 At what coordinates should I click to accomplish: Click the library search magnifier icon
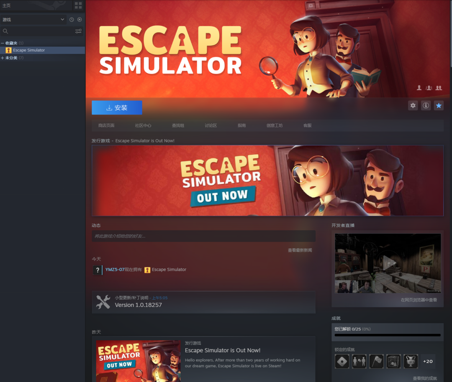click(x=5, y=31)
